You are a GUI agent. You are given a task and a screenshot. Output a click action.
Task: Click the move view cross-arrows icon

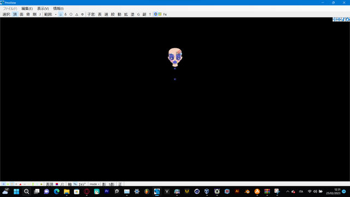click(x=335, y=20)
